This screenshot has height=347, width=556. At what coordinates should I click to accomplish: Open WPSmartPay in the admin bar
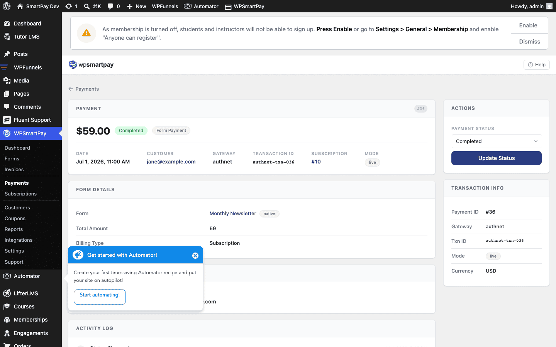tap(244, 6)
